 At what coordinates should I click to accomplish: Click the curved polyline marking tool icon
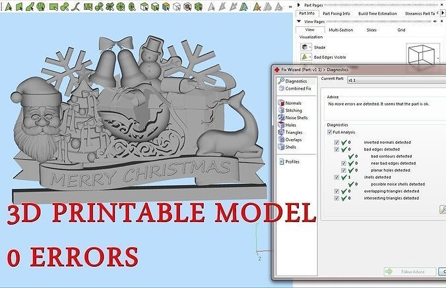[75, 6]
